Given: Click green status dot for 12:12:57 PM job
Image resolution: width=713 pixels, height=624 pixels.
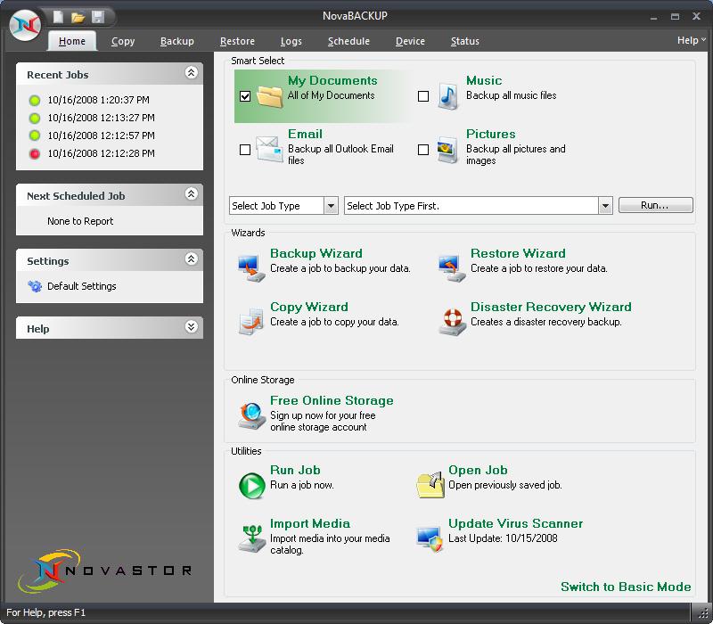Looking at the screenshot, I should [35, 136].
